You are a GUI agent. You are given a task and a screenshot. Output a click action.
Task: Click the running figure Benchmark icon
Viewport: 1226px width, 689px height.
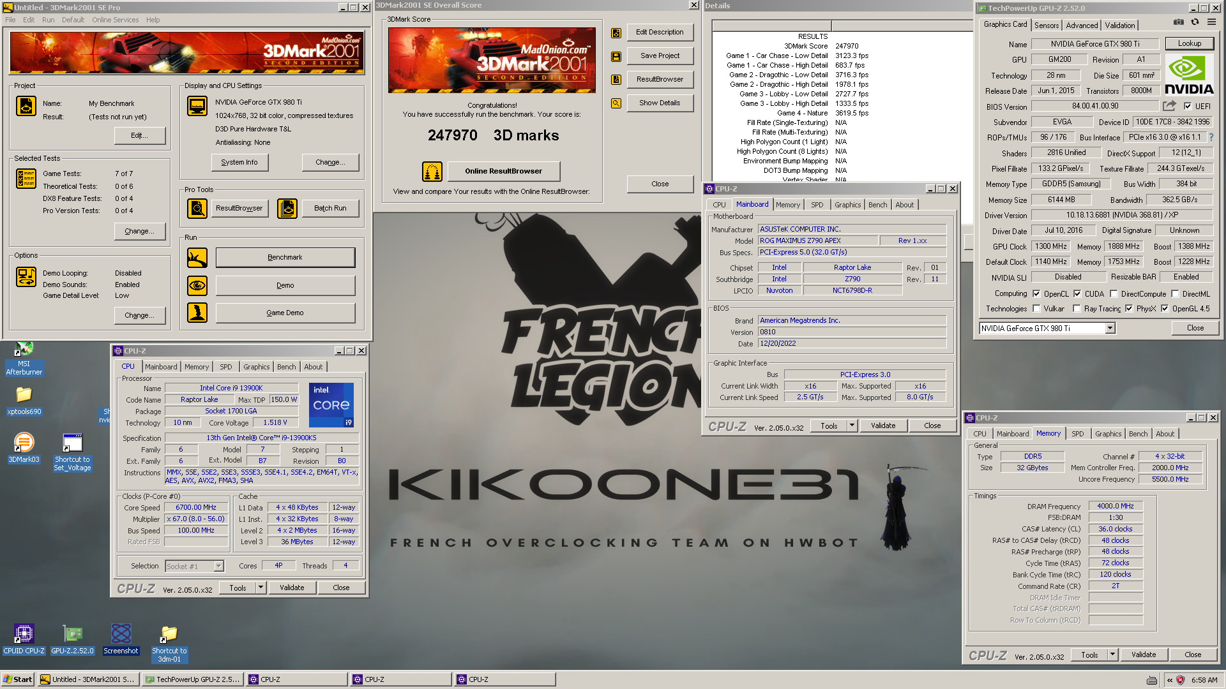click(197, 258)
